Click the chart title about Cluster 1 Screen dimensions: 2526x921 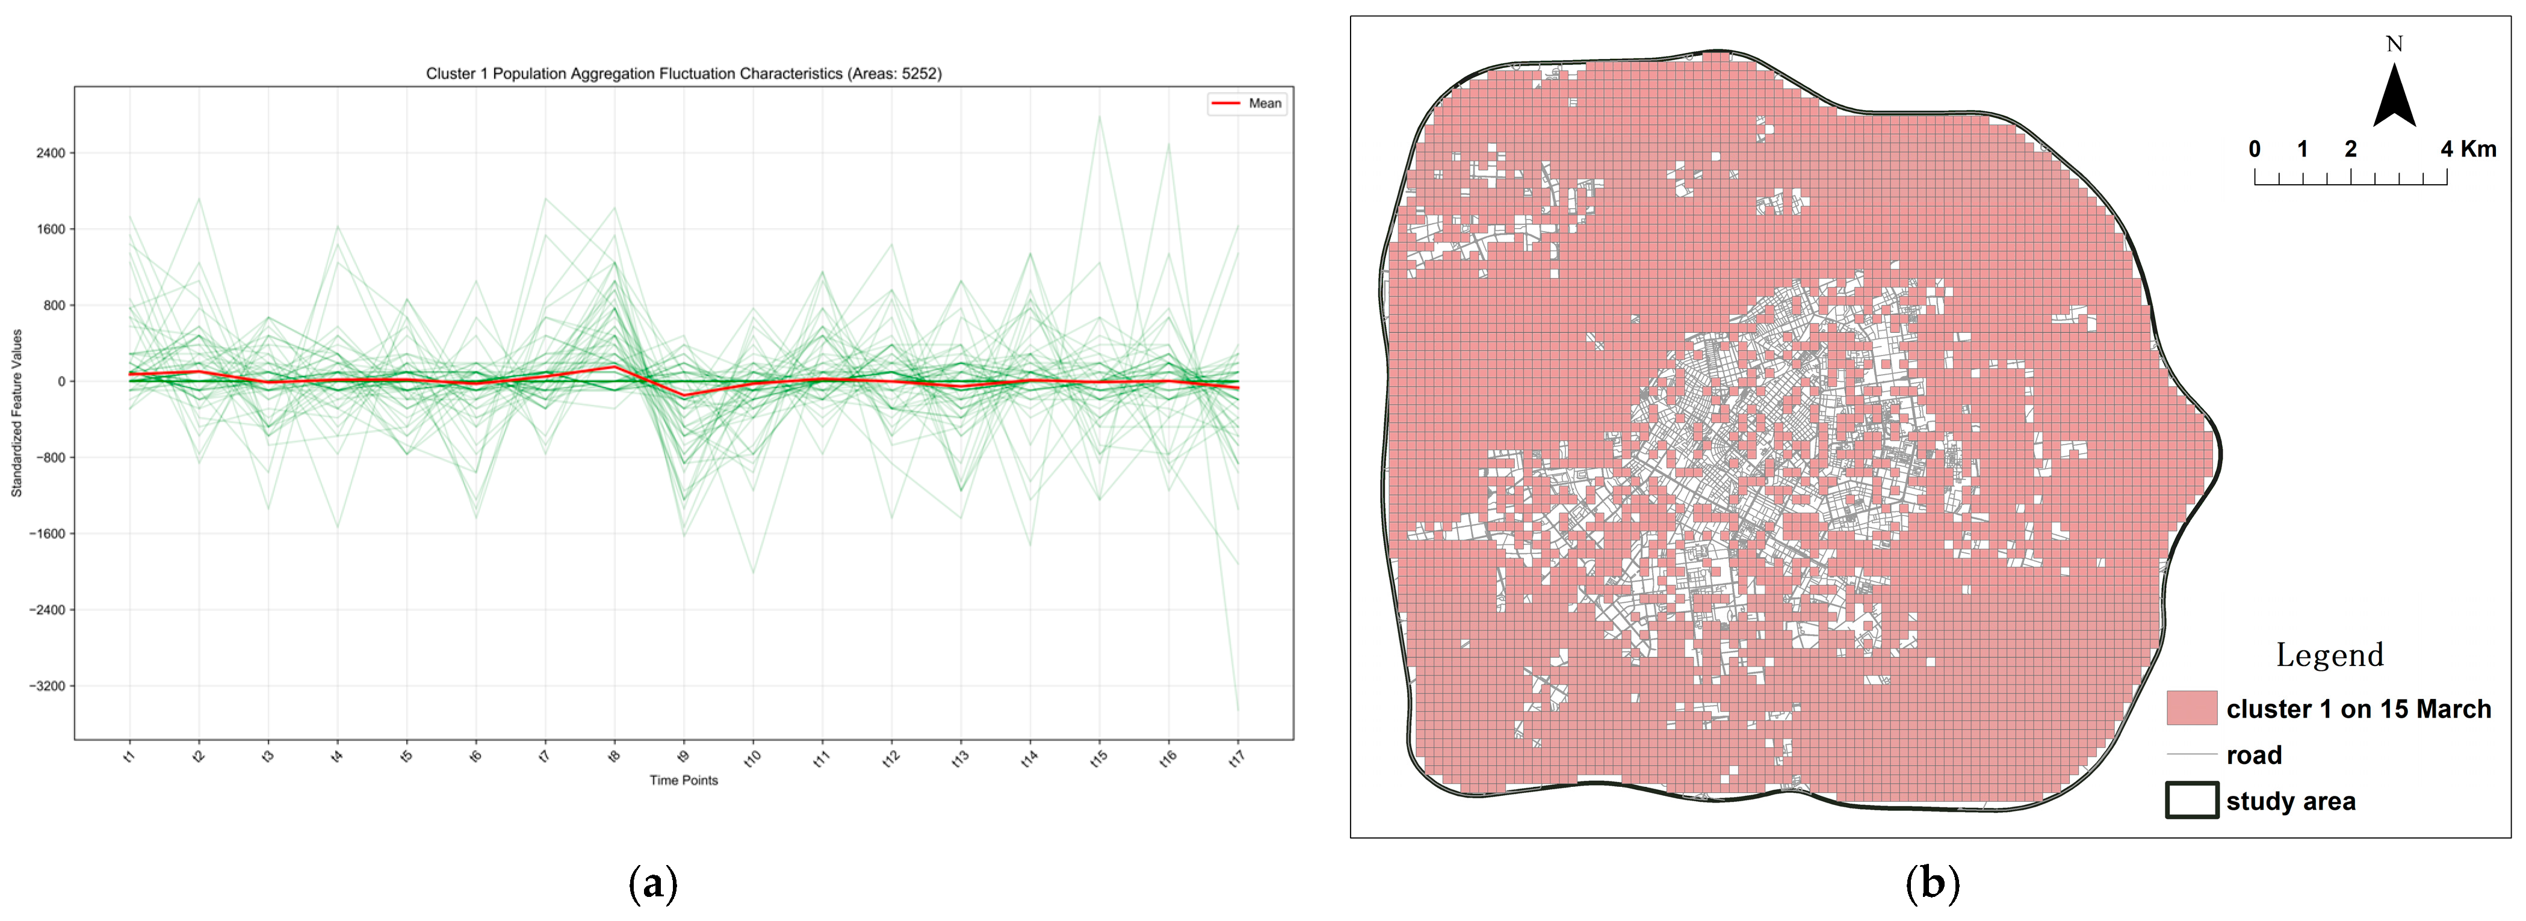click(684, 73)
